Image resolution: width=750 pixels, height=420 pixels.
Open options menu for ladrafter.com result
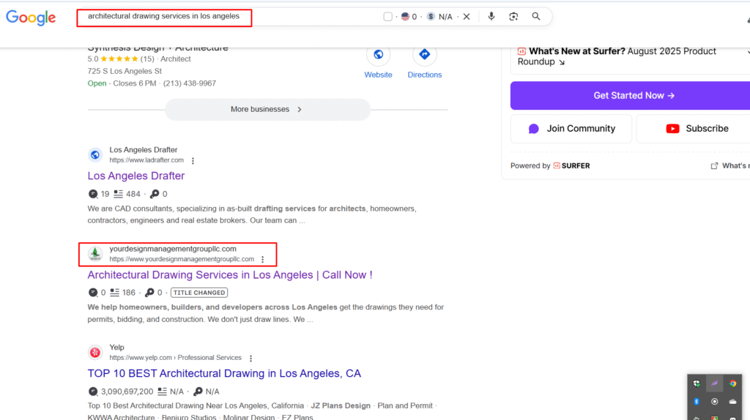coord(193,161)
